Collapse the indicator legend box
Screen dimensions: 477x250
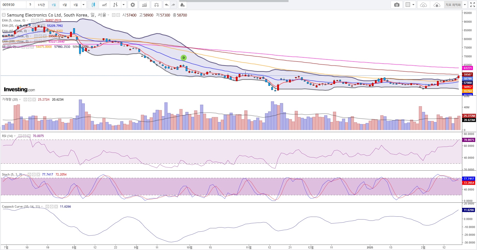click(4, 15)
